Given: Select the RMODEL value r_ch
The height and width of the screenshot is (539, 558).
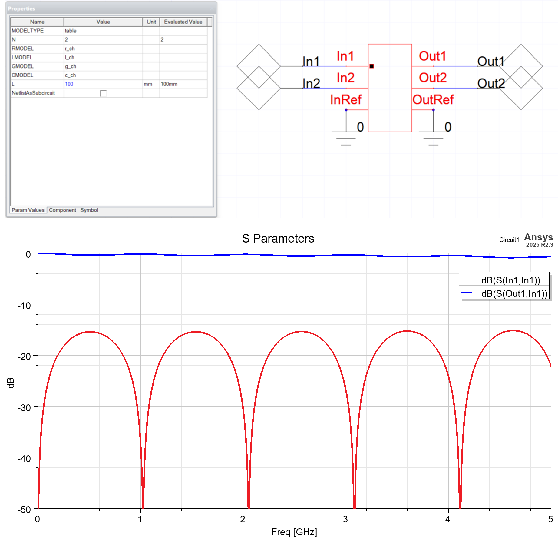Looking at the screenshot, I should pyautogui.click(x=70, y=48).
